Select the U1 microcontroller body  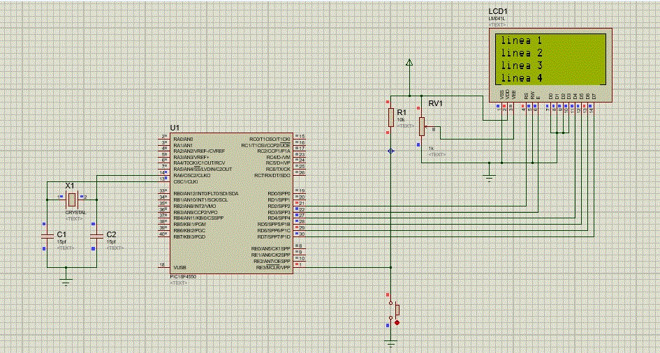pos(231,204)
